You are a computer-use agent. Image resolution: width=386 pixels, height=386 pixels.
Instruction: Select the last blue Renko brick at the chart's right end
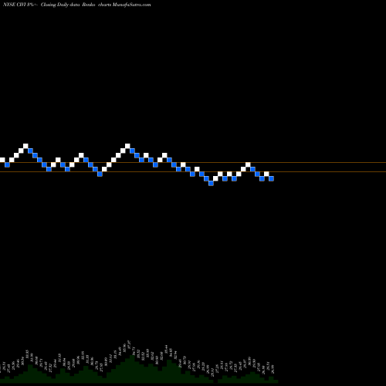coord(271,178)
